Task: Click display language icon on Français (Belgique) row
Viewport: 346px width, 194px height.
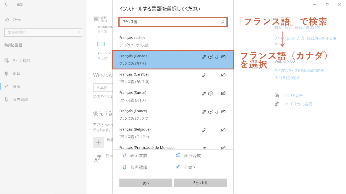Action: click(x=204, y=130)
